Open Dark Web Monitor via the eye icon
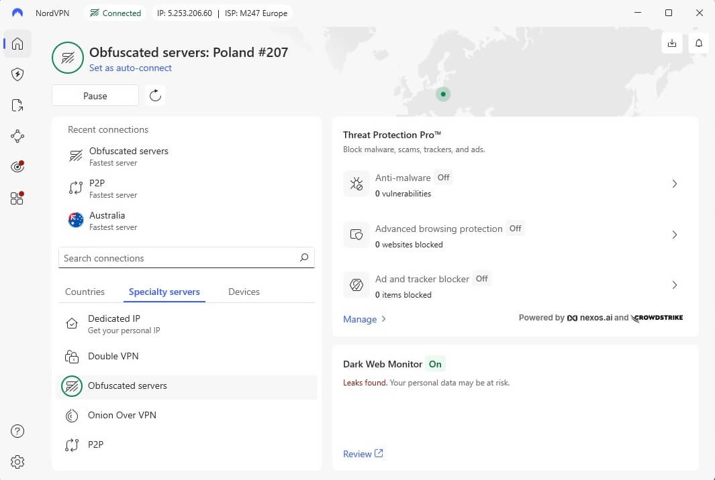 pos(17,166)
